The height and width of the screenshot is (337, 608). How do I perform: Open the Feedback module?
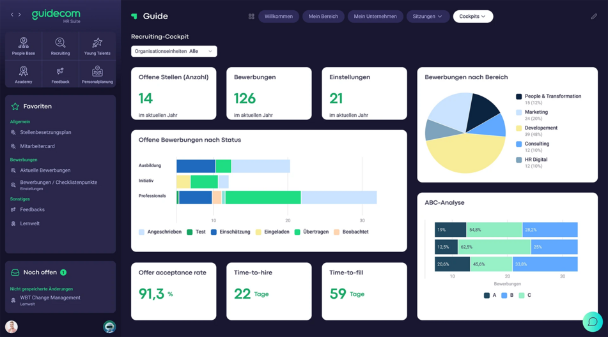click(60, 75)
